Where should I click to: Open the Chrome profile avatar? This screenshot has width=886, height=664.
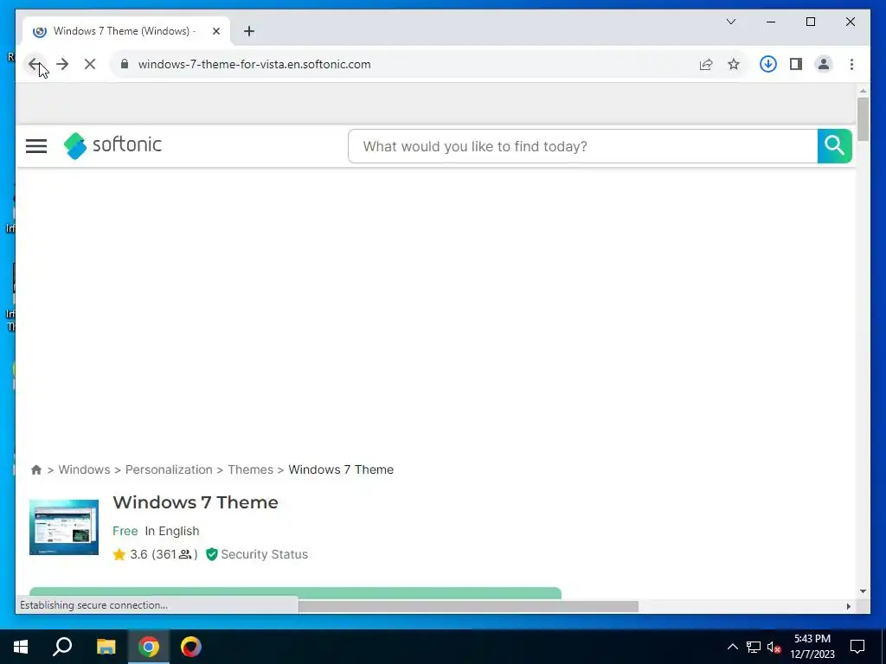(x=824, y=64)
